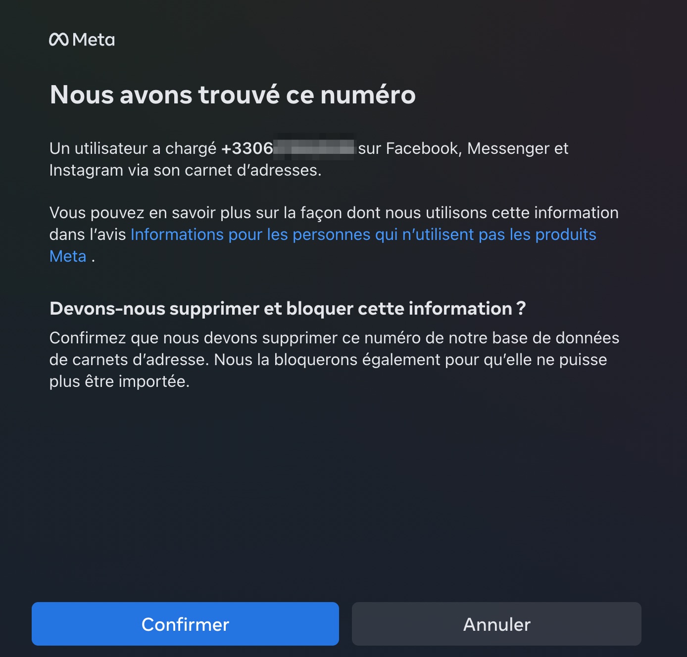Image resolution: width=687 pixels, height=657 pixels.
Task: Click the Meta infinity logo icon
Action: pyautogui.click(x=59, y=40)
